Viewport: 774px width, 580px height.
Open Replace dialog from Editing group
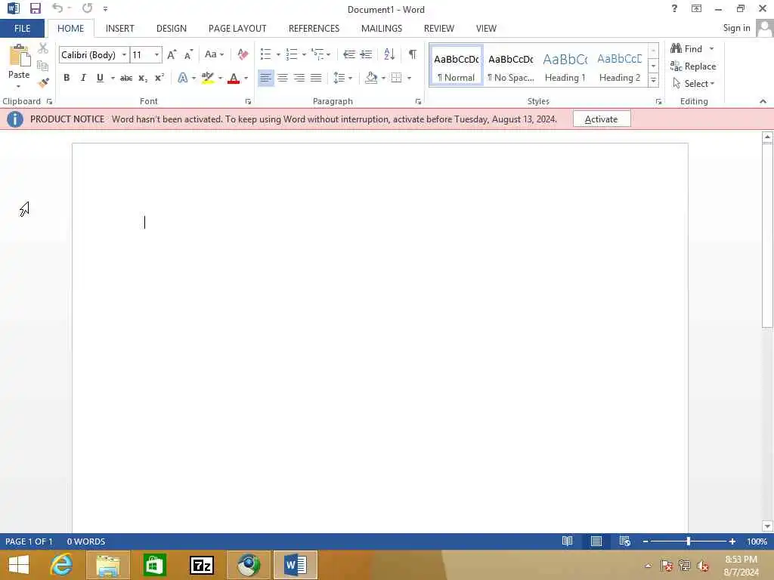coord(693,66)
